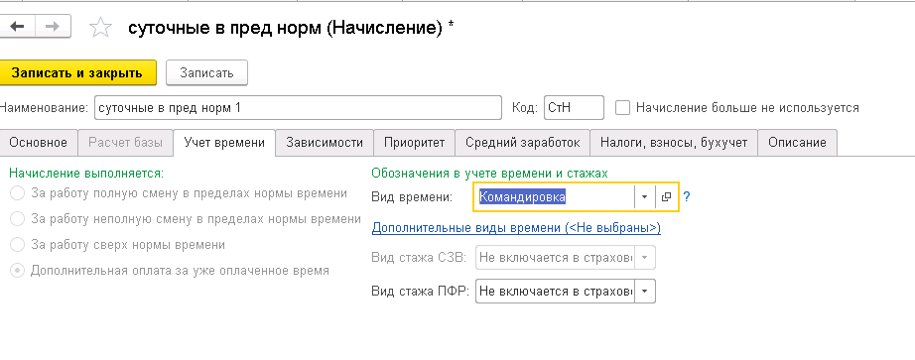Switch to the Основное tab
This screenshot has width=915, height=360.
tap(38, 143)
